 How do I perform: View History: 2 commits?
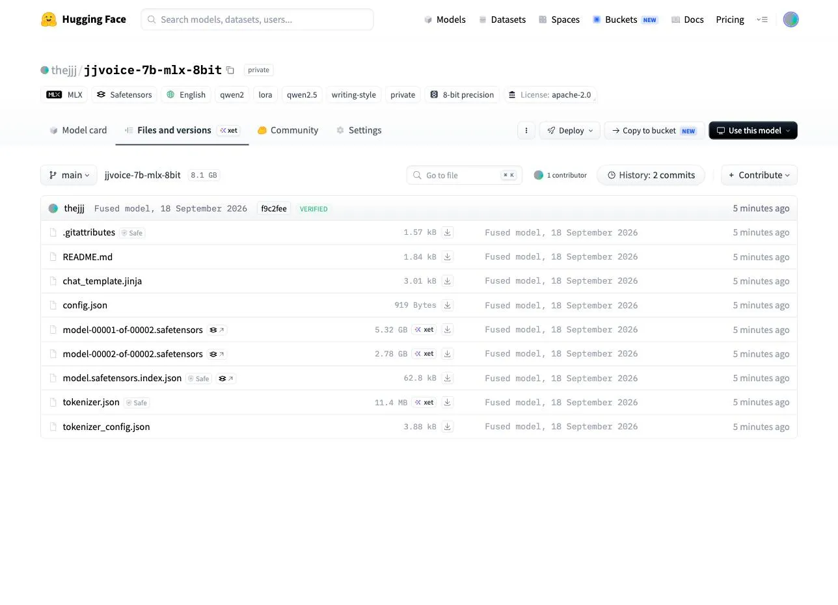(651, 175)
